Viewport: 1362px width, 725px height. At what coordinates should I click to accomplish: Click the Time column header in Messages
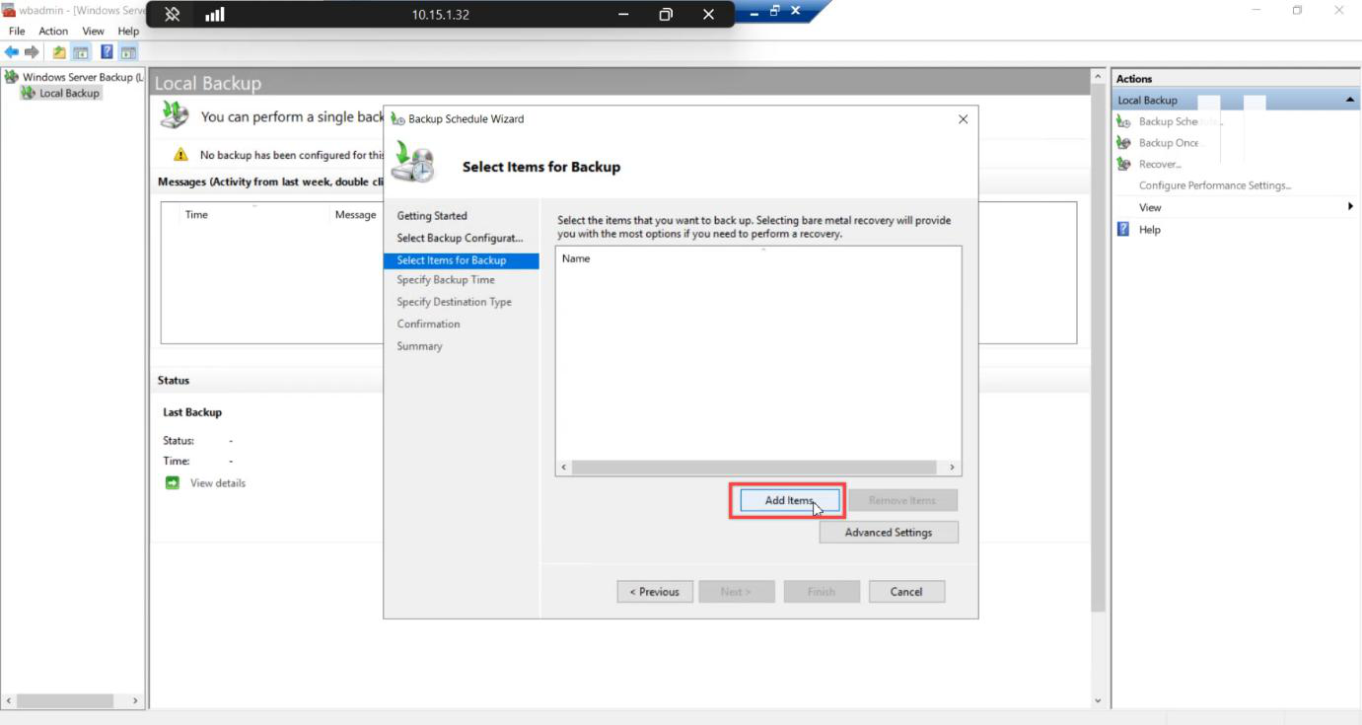coord(196,214)
